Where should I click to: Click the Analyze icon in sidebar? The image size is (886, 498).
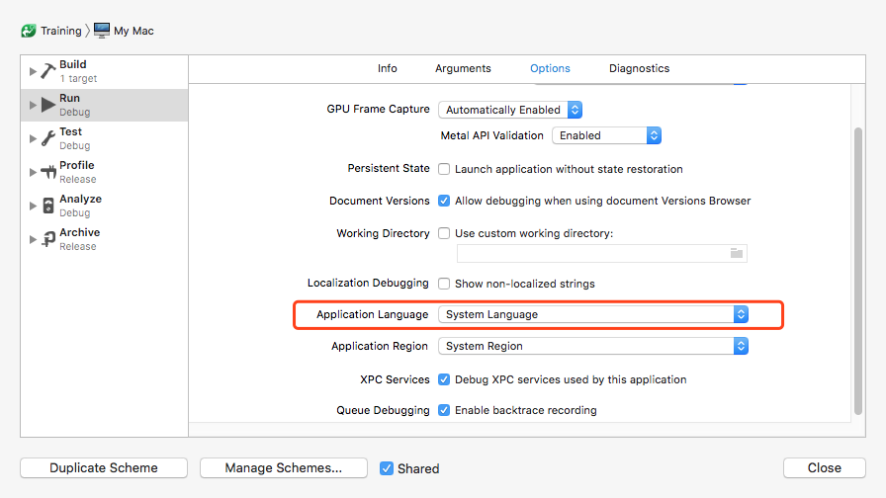(x=48, y=206)
